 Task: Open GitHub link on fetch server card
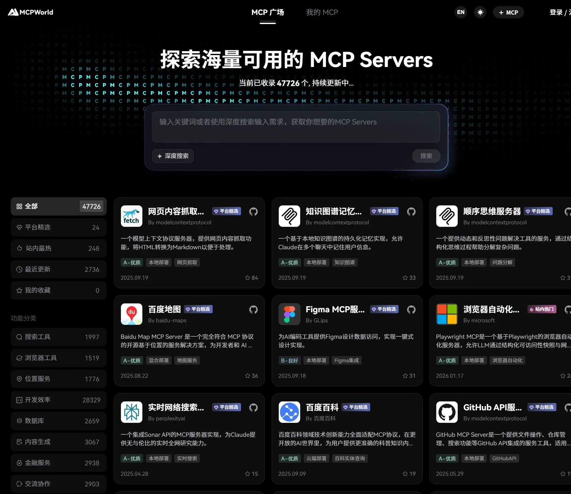point(253,212)
